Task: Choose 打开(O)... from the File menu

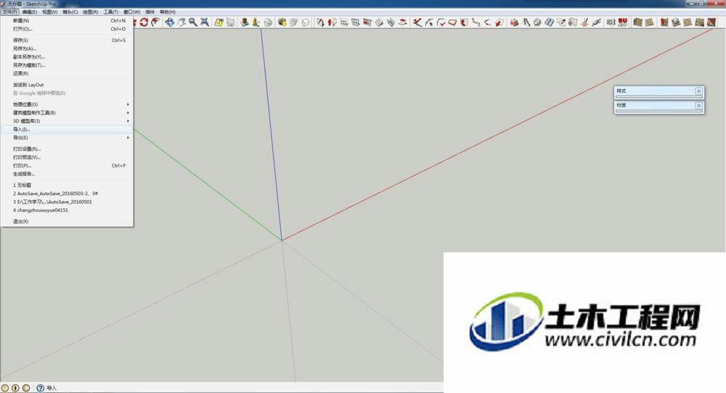Action: [x=67, y=29]
